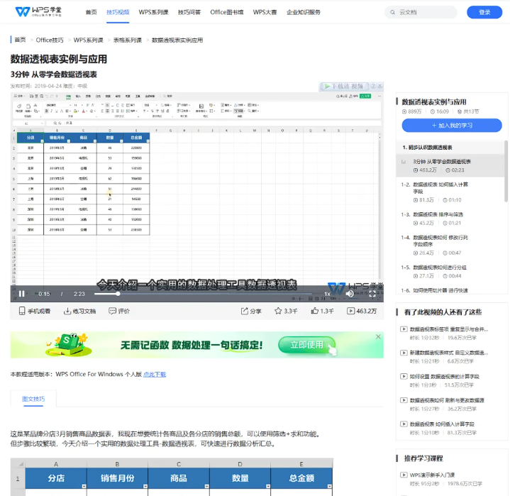510x496 pixels.
Task: Select the 图文技巧 tab
Action: (x=33, y=399)
